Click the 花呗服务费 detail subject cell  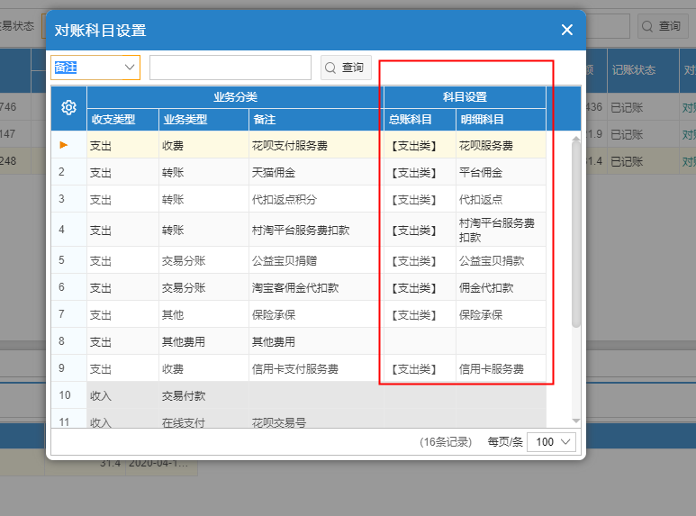pos(501,145)
